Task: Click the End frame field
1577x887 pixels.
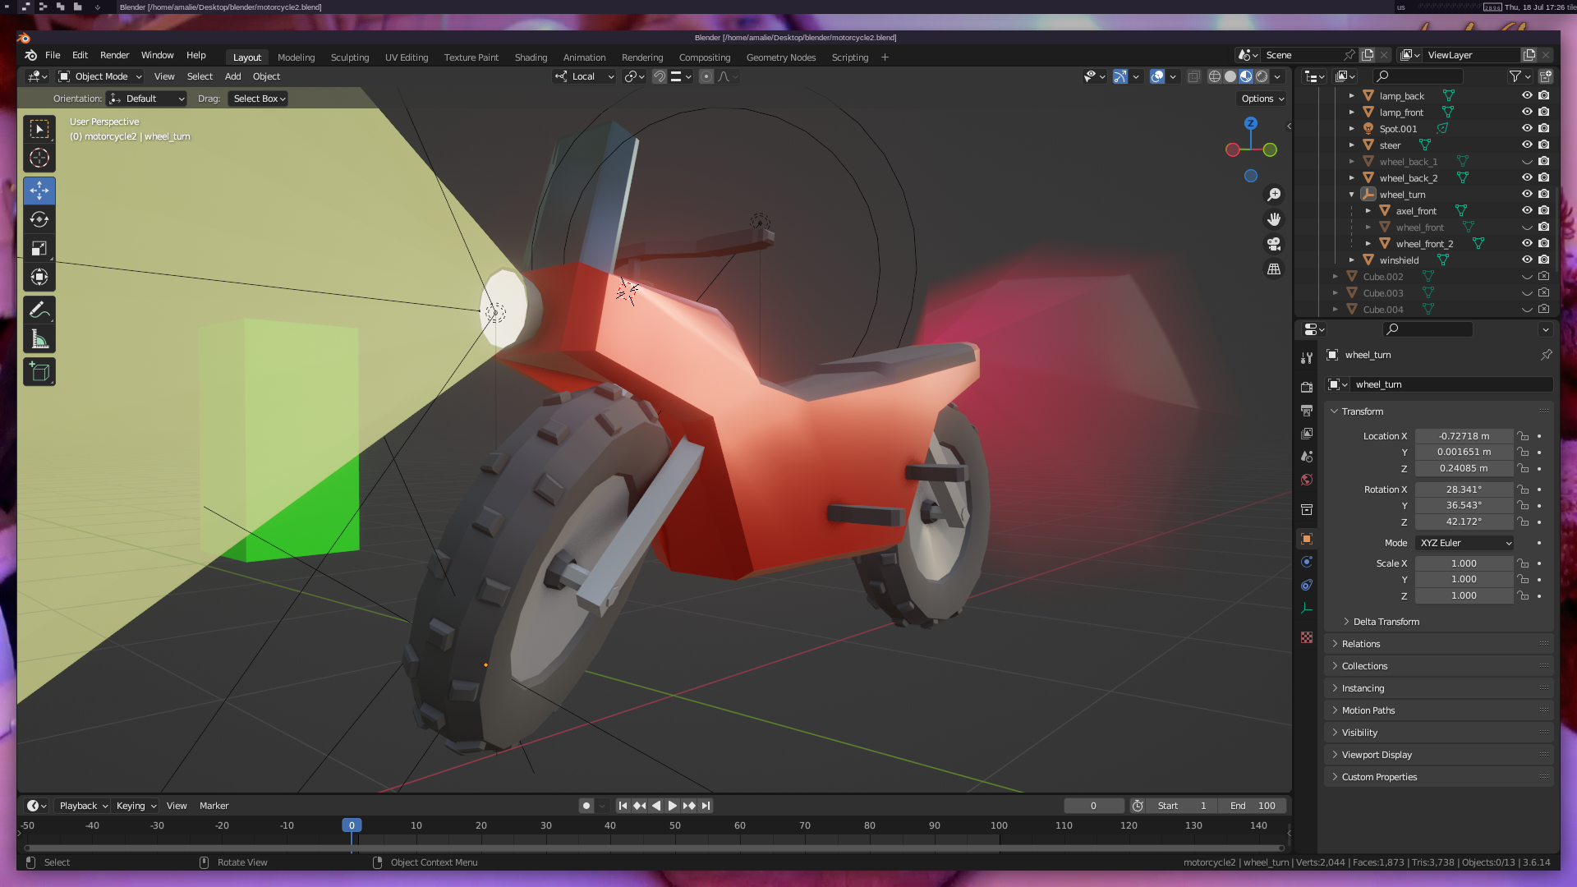Action: pos(1253,806)
